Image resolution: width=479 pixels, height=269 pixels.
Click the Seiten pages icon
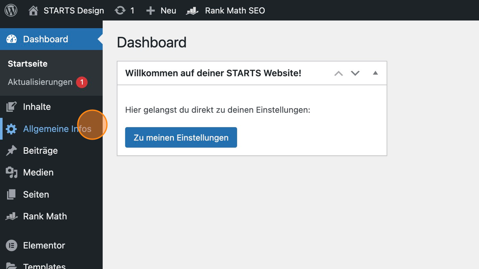(11, 194)
